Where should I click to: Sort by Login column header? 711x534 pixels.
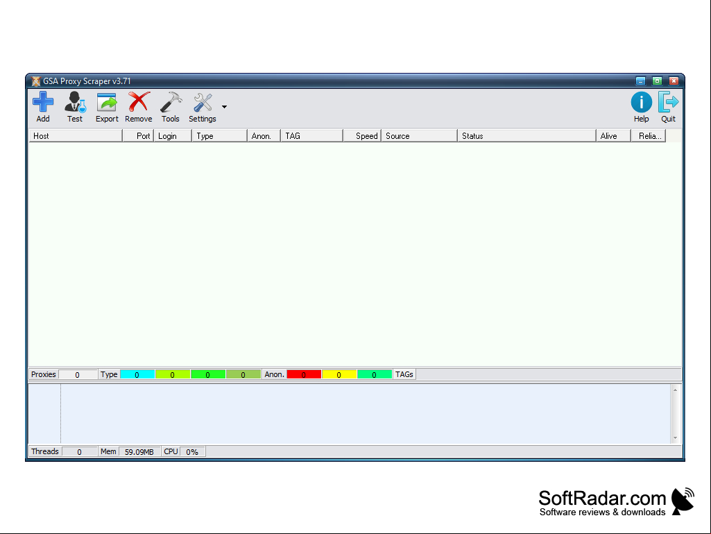pos(173,136)
